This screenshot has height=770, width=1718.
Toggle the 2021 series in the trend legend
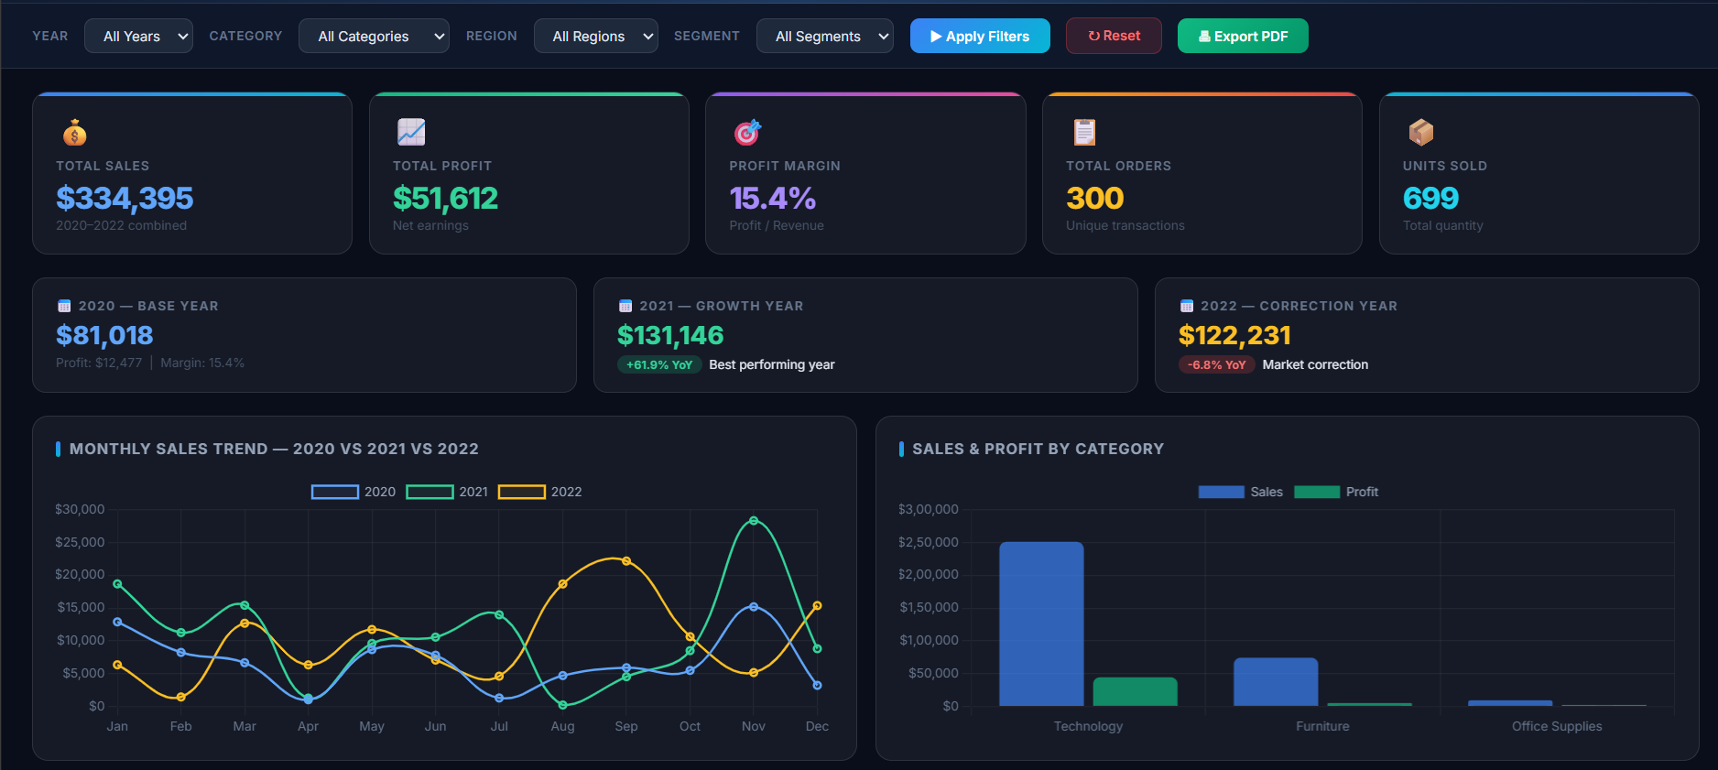click(x=447, y=492)
